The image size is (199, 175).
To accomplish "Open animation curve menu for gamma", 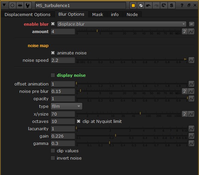I will click(x=191, y=144).
